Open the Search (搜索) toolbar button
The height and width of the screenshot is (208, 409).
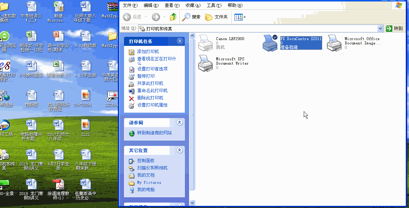191,17
